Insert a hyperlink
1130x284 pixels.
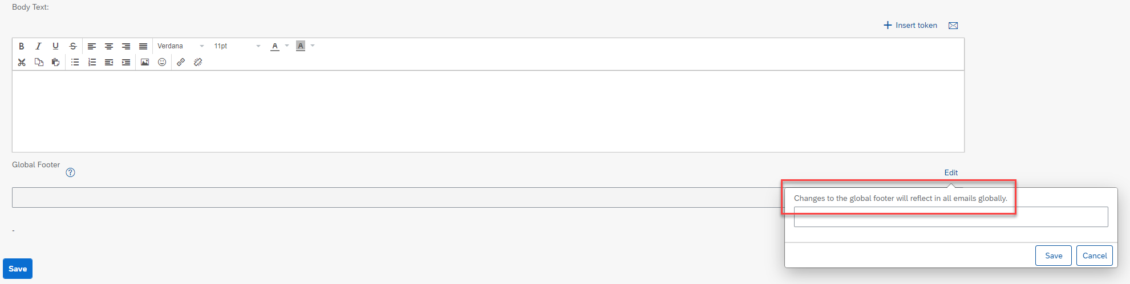point(181,62)
